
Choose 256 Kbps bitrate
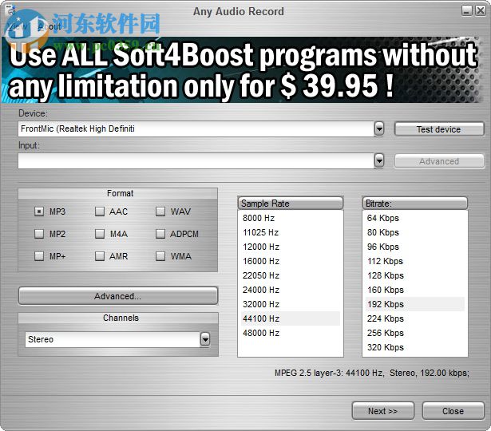point(414,333)
